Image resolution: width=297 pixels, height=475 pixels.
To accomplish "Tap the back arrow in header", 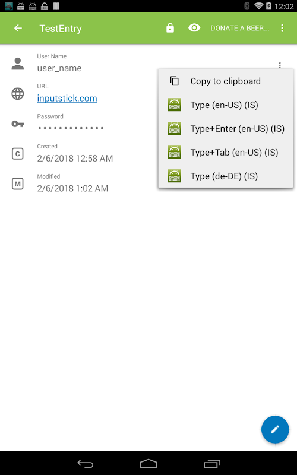I will [x=18, y=28].
